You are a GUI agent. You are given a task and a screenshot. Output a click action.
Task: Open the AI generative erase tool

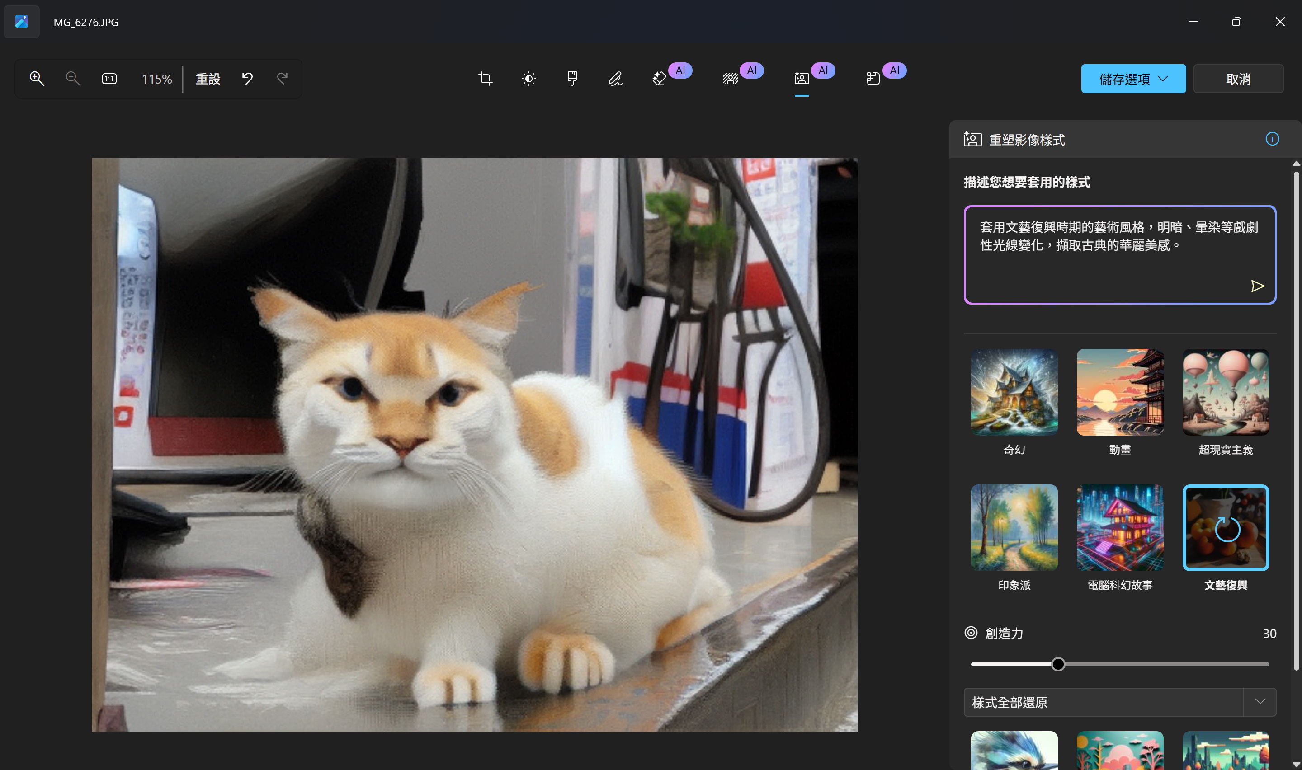click(x=659, y=79)
